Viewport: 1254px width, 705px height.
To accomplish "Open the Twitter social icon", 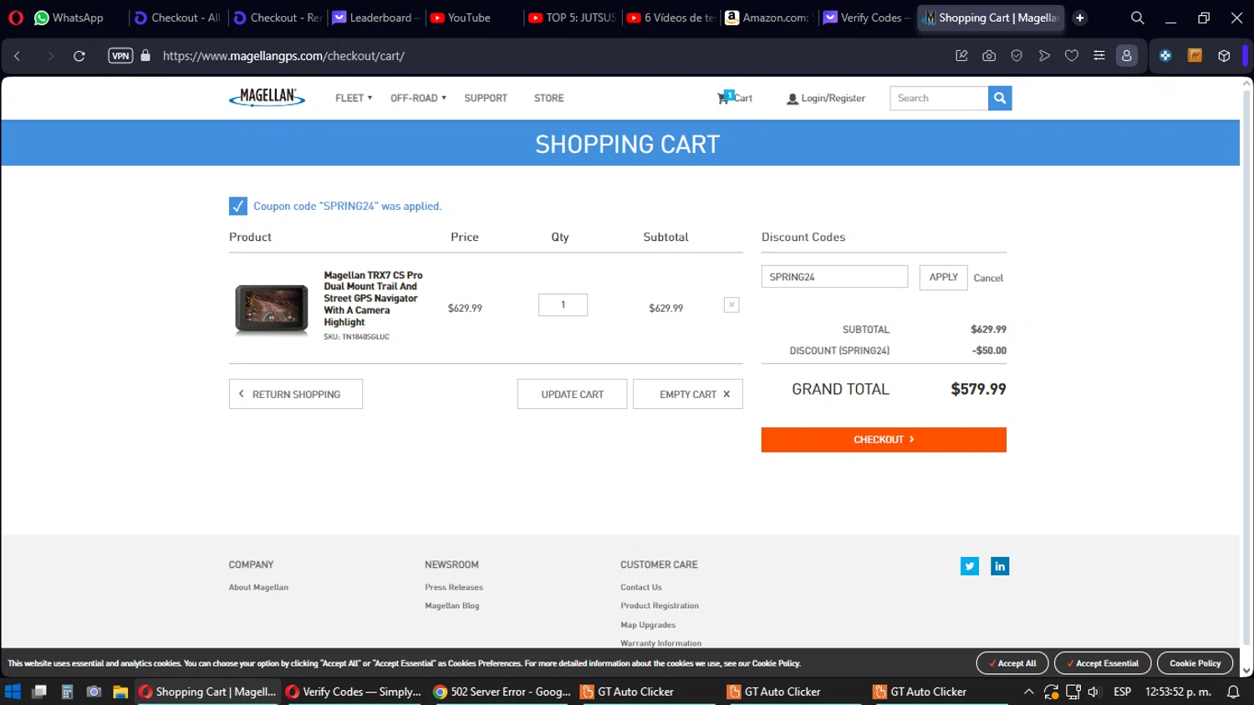I will pos(970,566).
